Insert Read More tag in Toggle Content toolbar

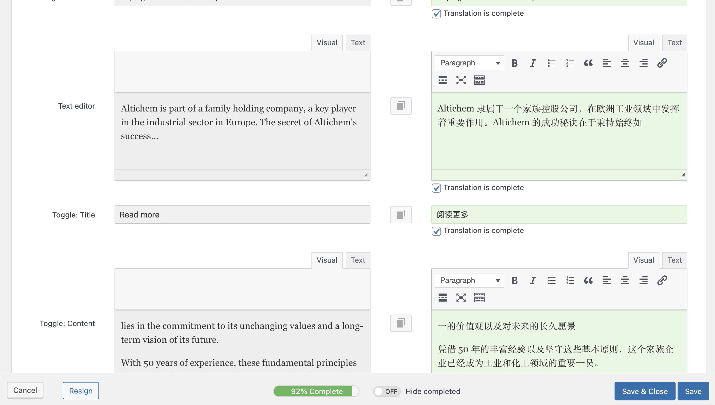(x=443, y=298)
